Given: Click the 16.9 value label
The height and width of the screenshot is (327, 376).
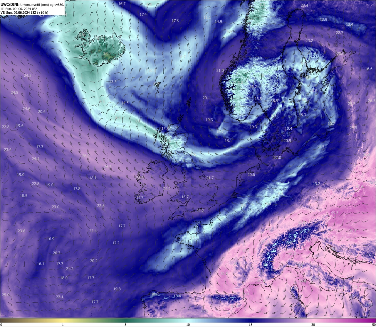Looking at the screenshot, I should (51, 239).
